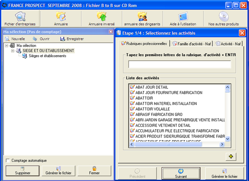Select ABAT JOUR FOURNITURE FABRICATION
The image size is (249, 181).
click(169, 93)
